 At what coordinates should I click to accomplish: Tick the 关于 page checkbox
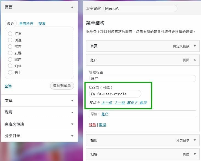pos(10,72)
